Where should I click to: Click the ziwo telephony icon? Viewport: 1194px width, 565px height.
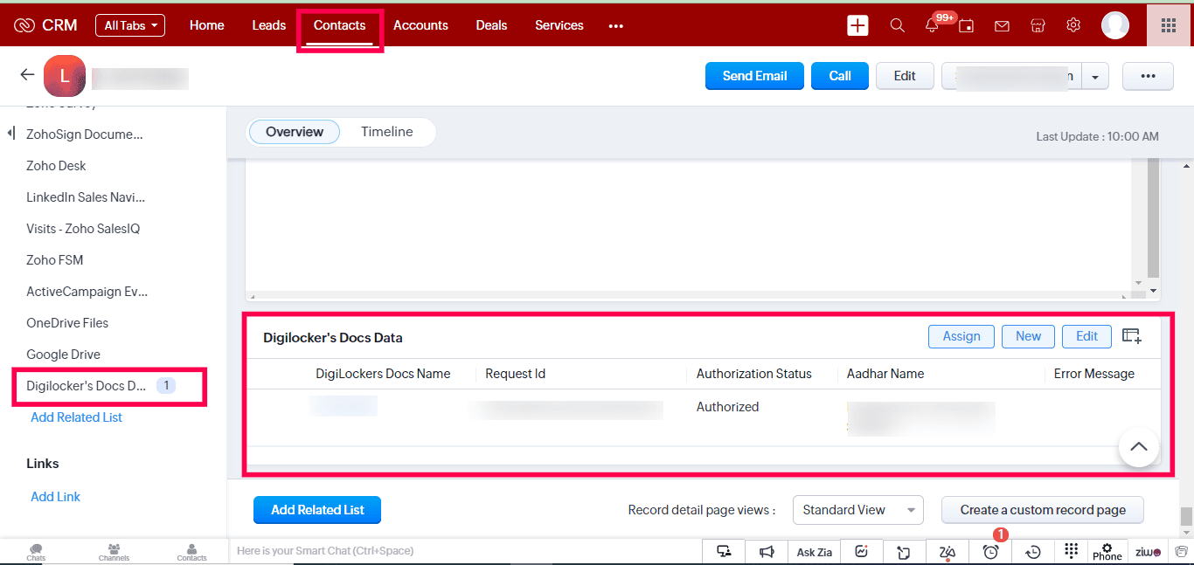pos(1148,552)
